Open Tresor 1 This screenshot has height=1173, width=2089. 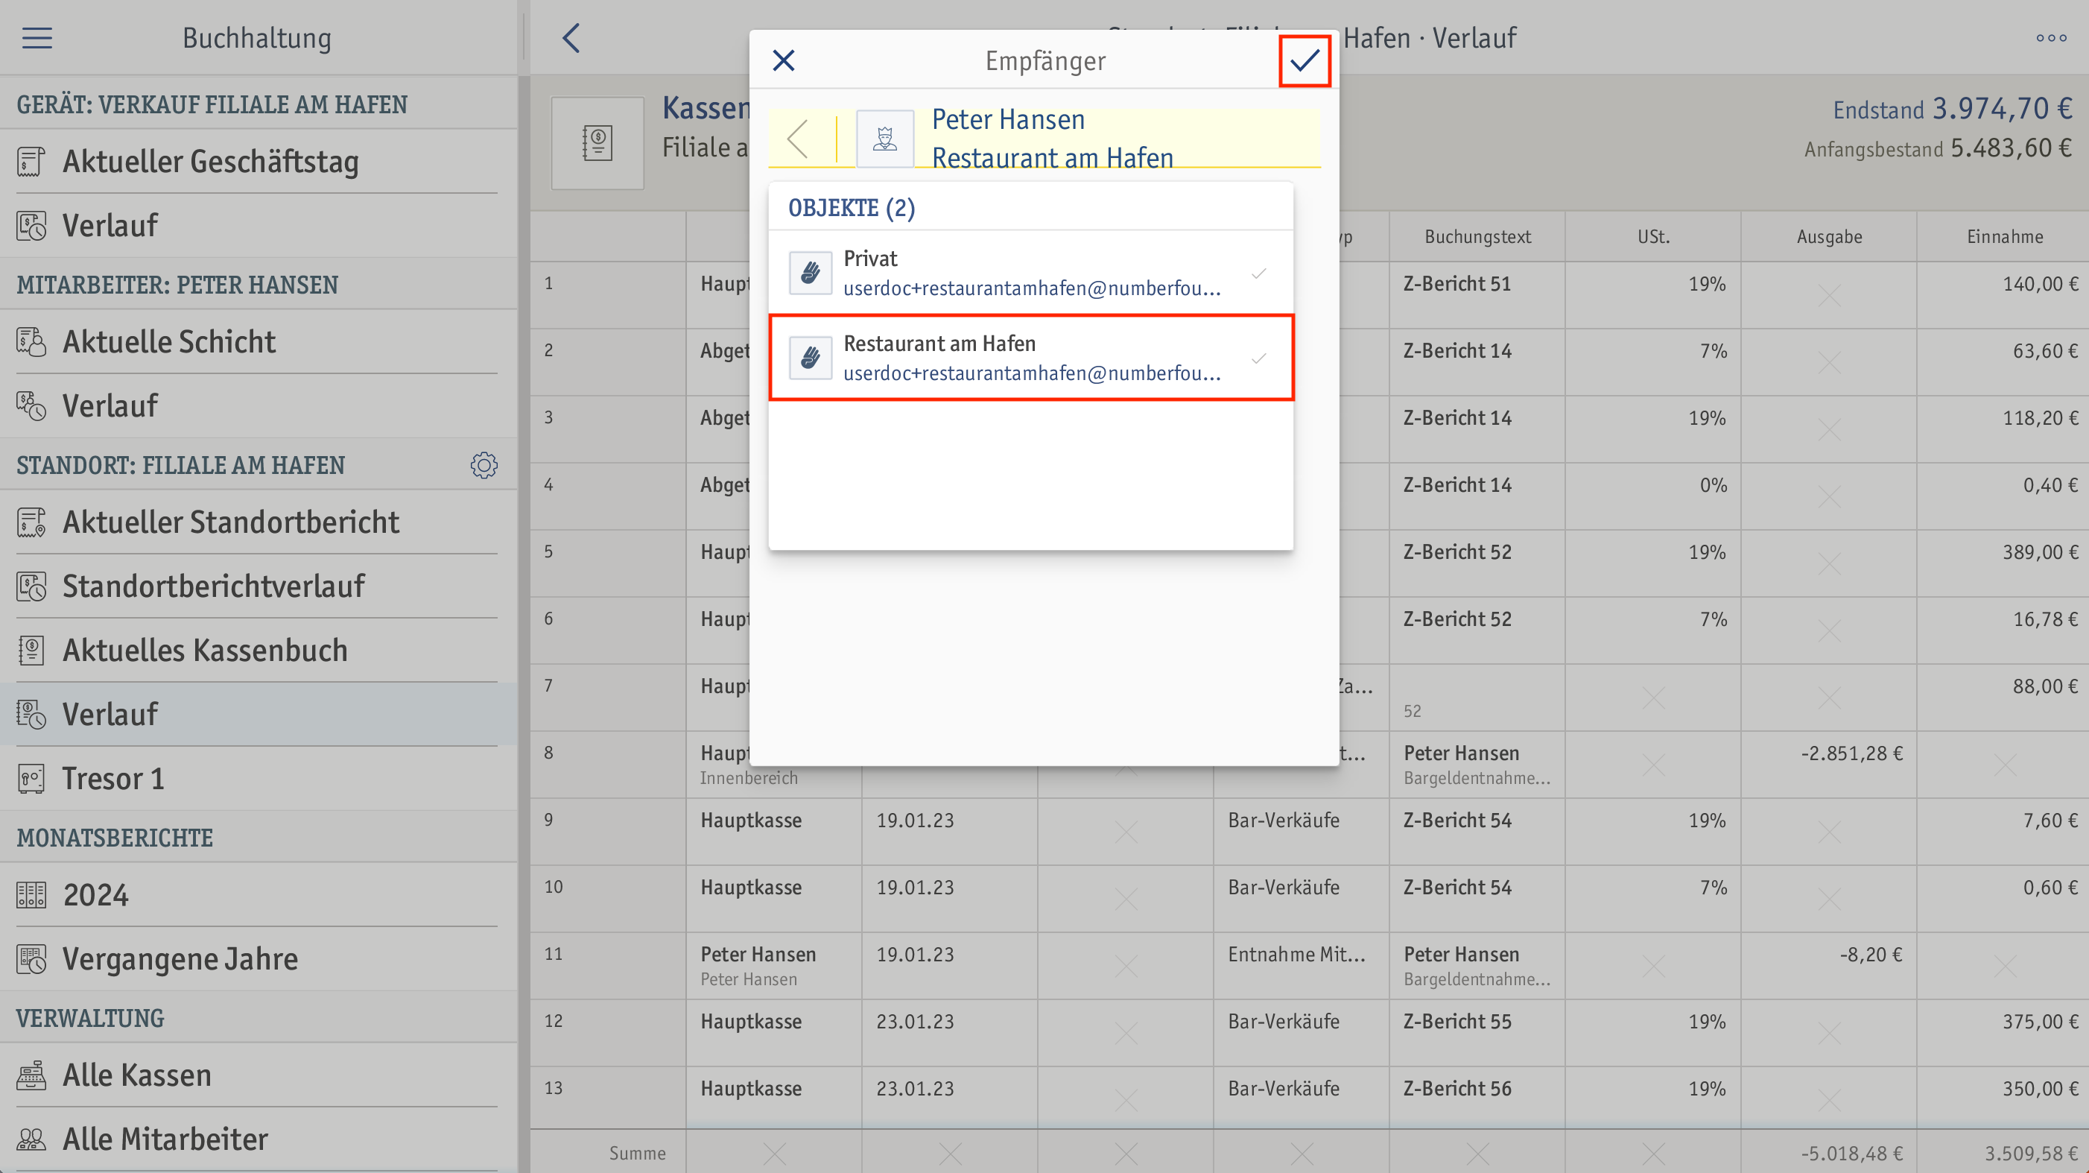(258, 779)
